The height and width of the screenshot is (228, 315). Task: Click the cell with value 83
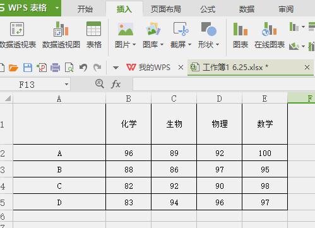(128, 202)
